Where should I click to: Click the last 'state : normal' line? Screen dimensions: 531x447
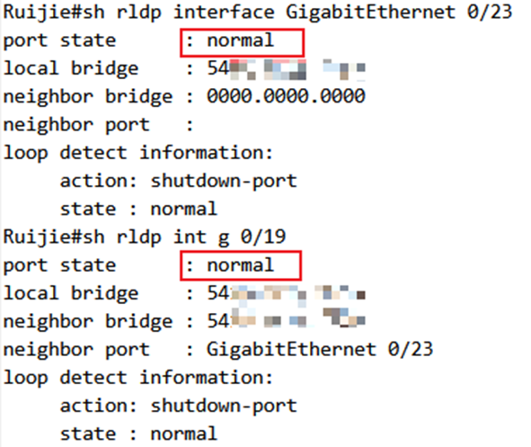coord(138,434)
